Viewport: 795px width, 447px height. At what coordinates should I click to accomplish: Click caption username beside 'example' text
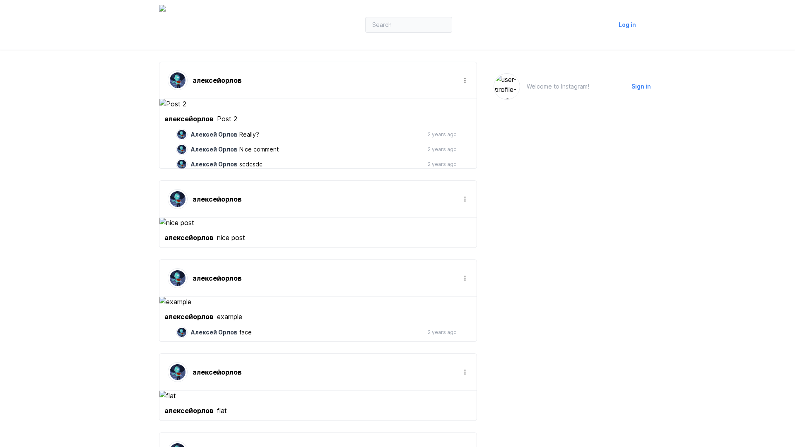pyautogui.click(x=189, y=317)
